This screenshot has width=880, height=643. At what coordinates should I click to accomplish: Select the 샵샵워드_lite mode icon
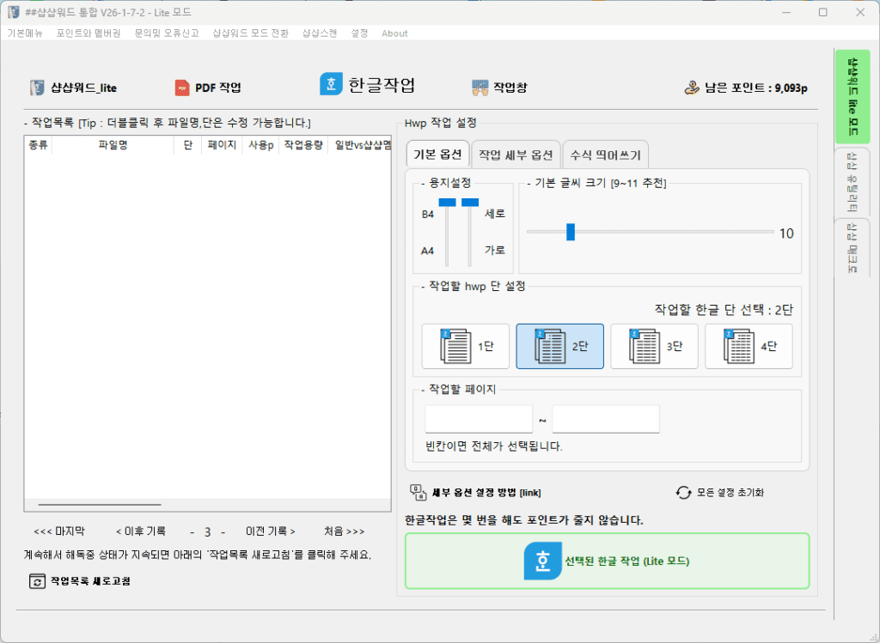coord(38,87)
